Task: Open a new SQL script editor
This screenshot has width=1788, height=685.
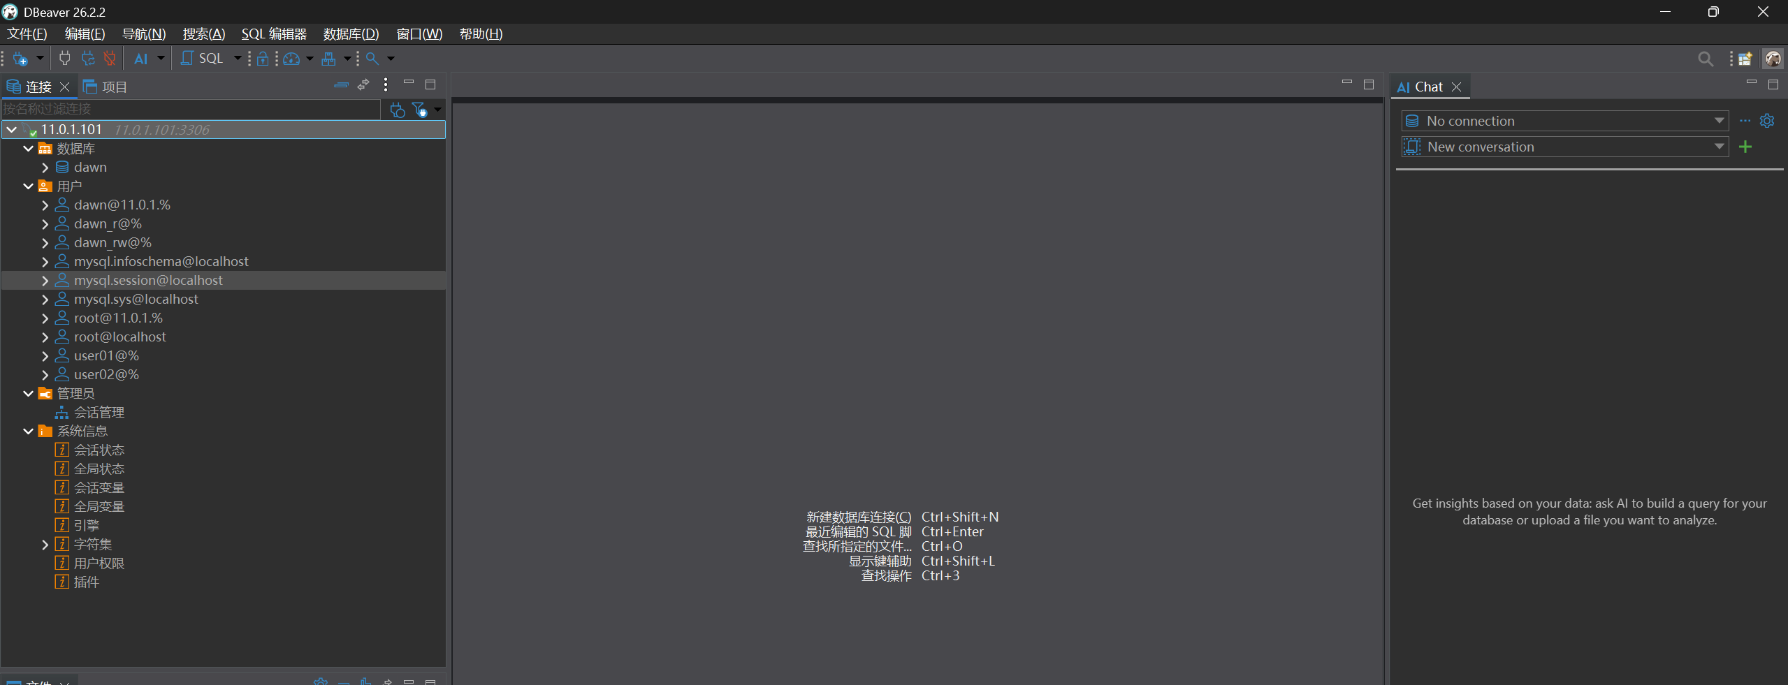Action: tap(202, 59)
